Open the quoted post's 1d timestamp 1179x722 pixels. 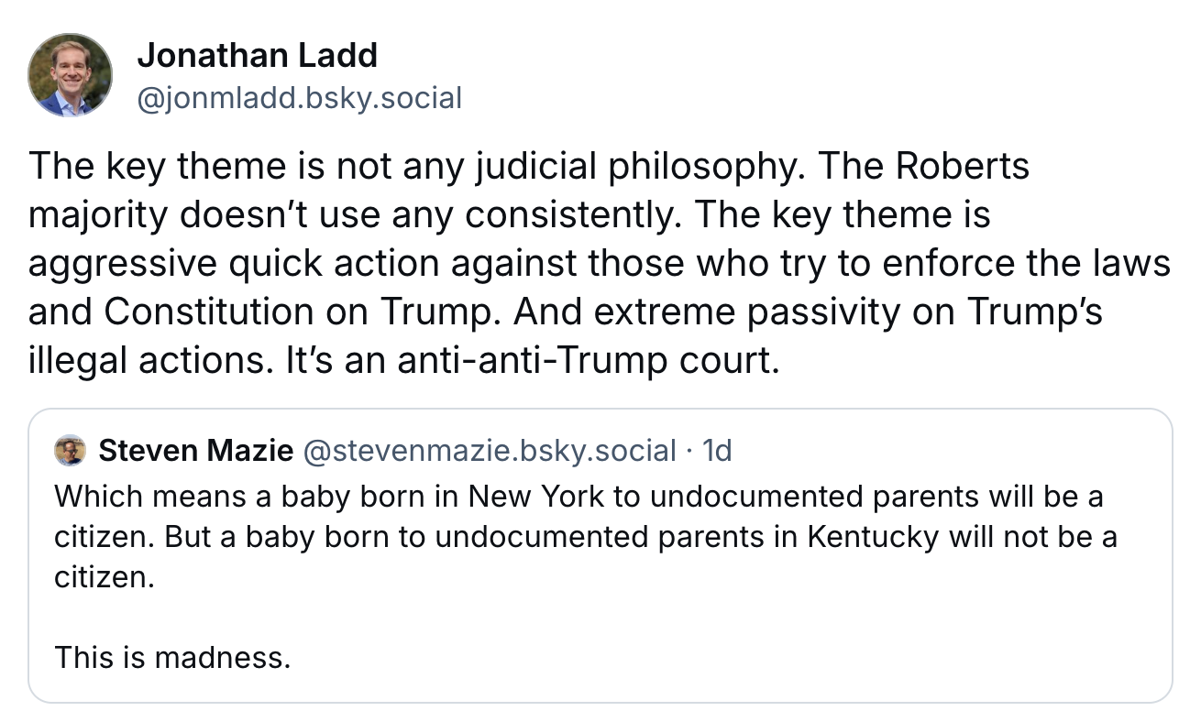pyautogui.click(x=716, y=451)
